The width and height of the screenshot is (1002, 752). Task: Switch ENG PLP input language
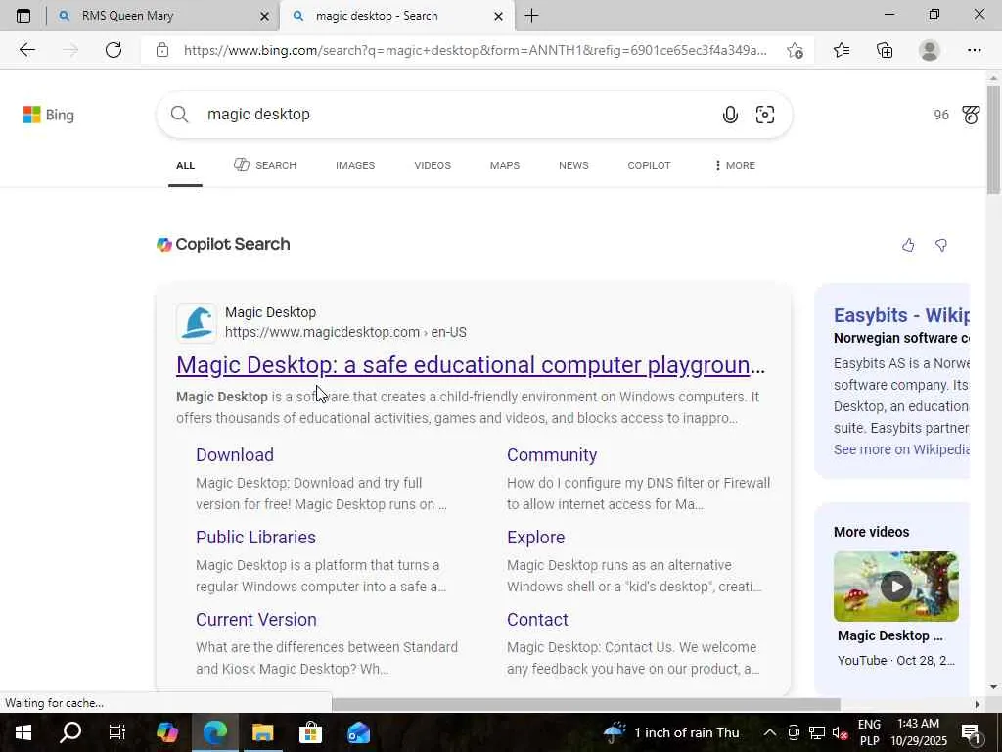click(869, 732)
